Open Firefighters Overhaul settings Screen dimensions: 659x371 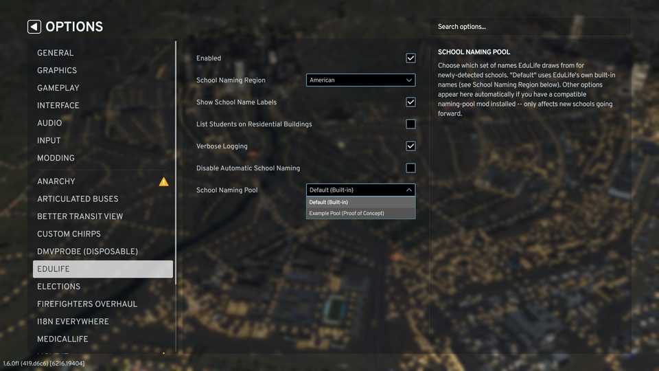point(102,304)
